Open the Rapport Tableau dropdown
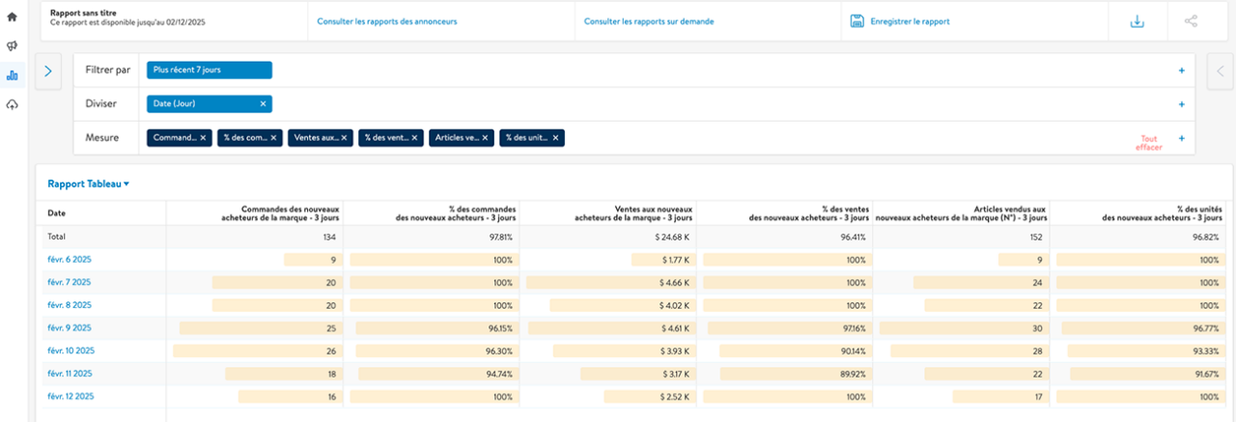1236x422 pixels. [x=89, y=183]
